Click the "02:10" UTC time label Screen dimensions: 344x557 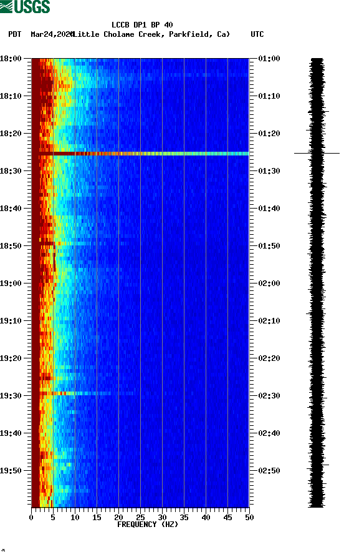[269, 321]
